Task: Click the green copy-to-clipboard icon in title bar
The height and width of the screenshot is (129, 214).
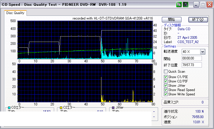Action: [179, 5]
